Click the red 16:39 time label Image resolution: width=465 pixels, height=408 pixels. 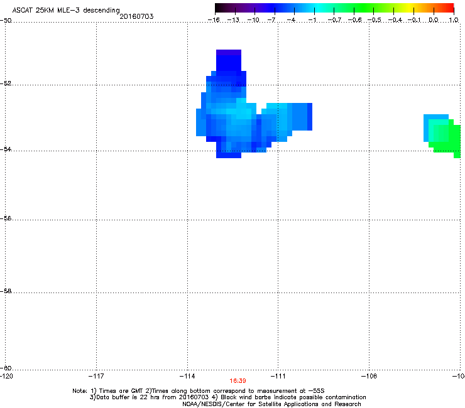click(x=238, y=381)
